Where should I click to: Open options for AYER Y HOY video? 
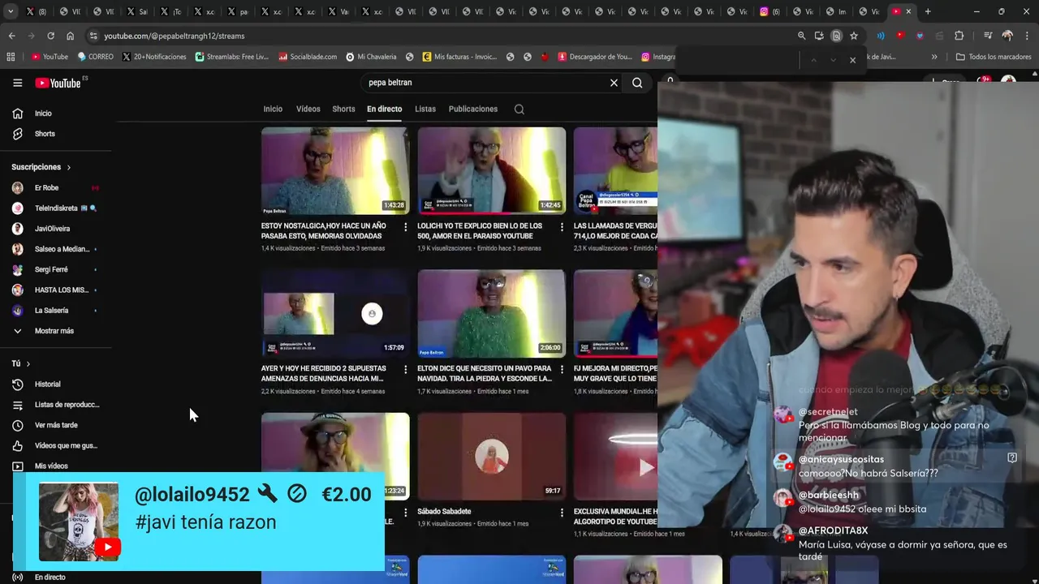(x=406, y=370)
